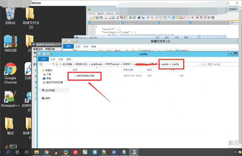Open the 主页 tab in cache window

tap(53, 59)
